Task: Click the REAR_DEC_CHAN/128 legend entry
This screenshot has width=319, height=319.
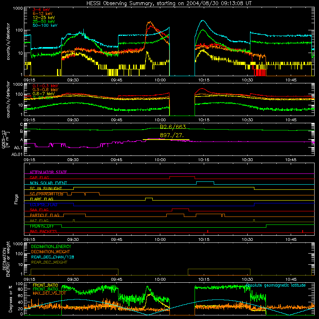Action: [x=53, y=257]
